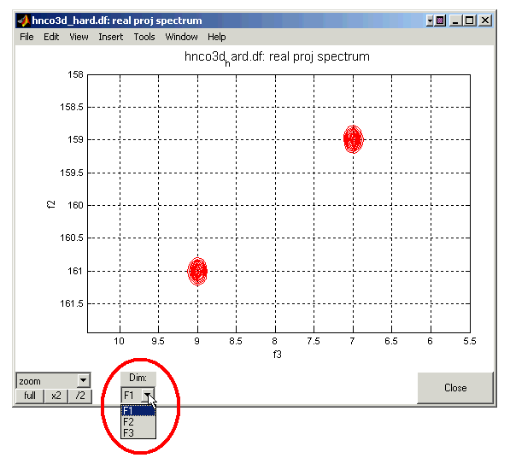Close the window using the title bar X
The width and height of the screenshot is (510, 458).
point(485,21)
